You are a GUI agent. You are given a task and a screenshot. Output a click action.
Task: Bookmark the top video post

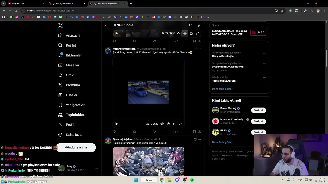[x=194, y=41]
